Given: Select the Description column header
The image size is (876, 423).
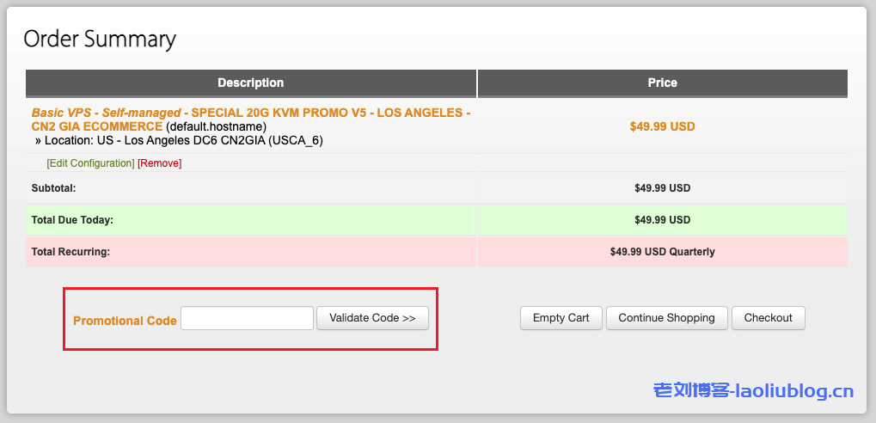Looking at the screenshot, I should coord(250,83).
